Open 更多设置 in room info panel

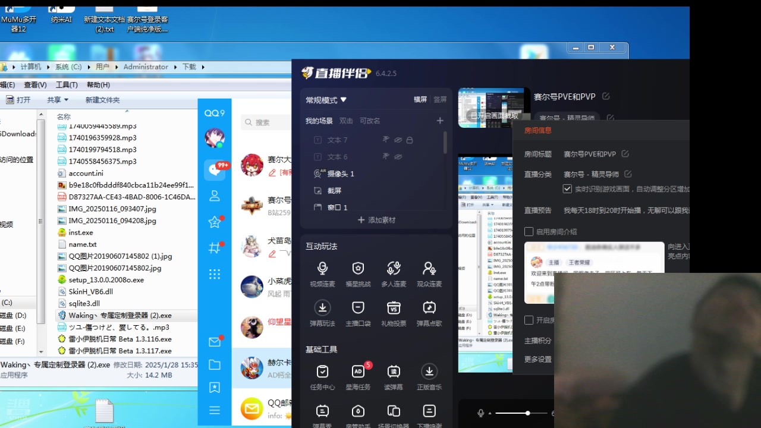tap(537, 360)
